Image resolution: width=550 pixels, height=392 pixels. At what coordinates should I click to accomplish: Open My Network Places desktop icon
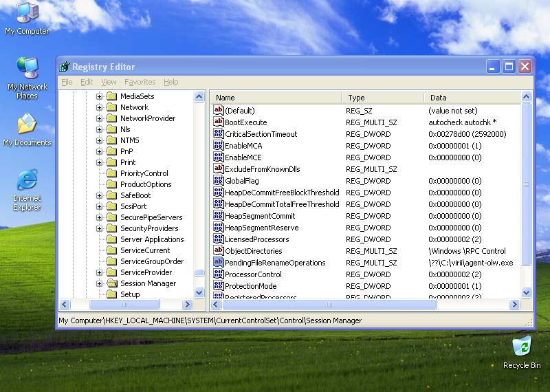coord(27,78)
